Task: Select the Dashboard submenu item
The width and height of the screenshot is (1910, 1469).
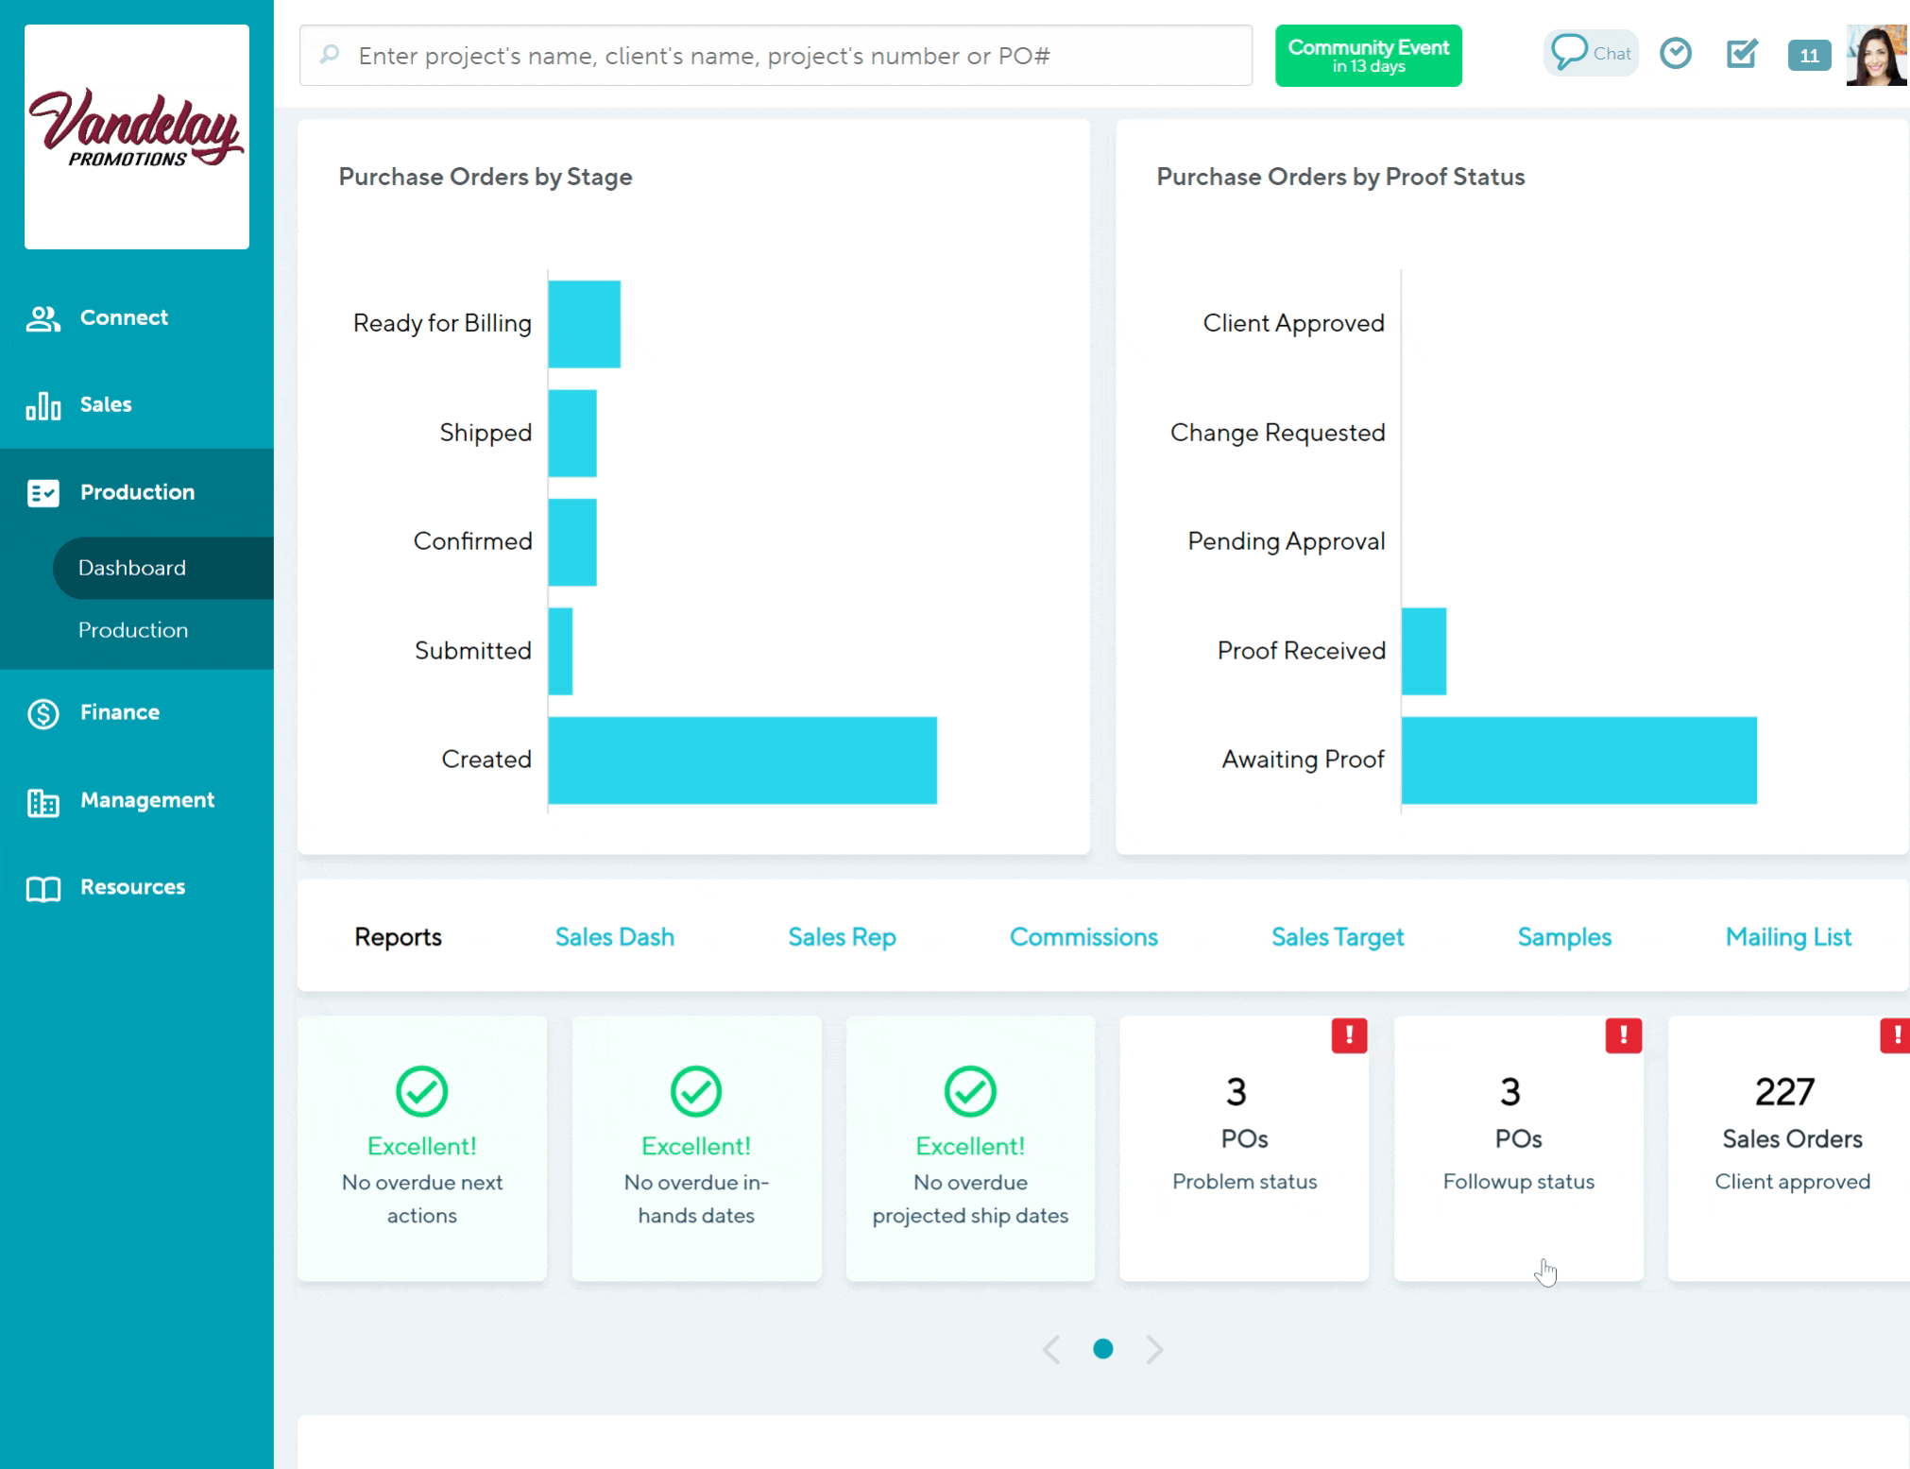Action: click(132, 568)
